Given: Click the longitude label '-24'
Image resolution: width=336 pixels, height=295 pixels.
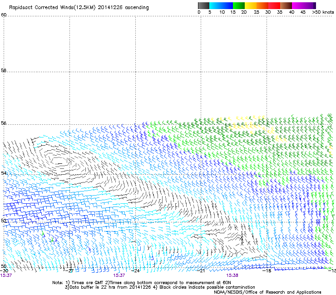Looking at the screenshot, I should 135,271.
